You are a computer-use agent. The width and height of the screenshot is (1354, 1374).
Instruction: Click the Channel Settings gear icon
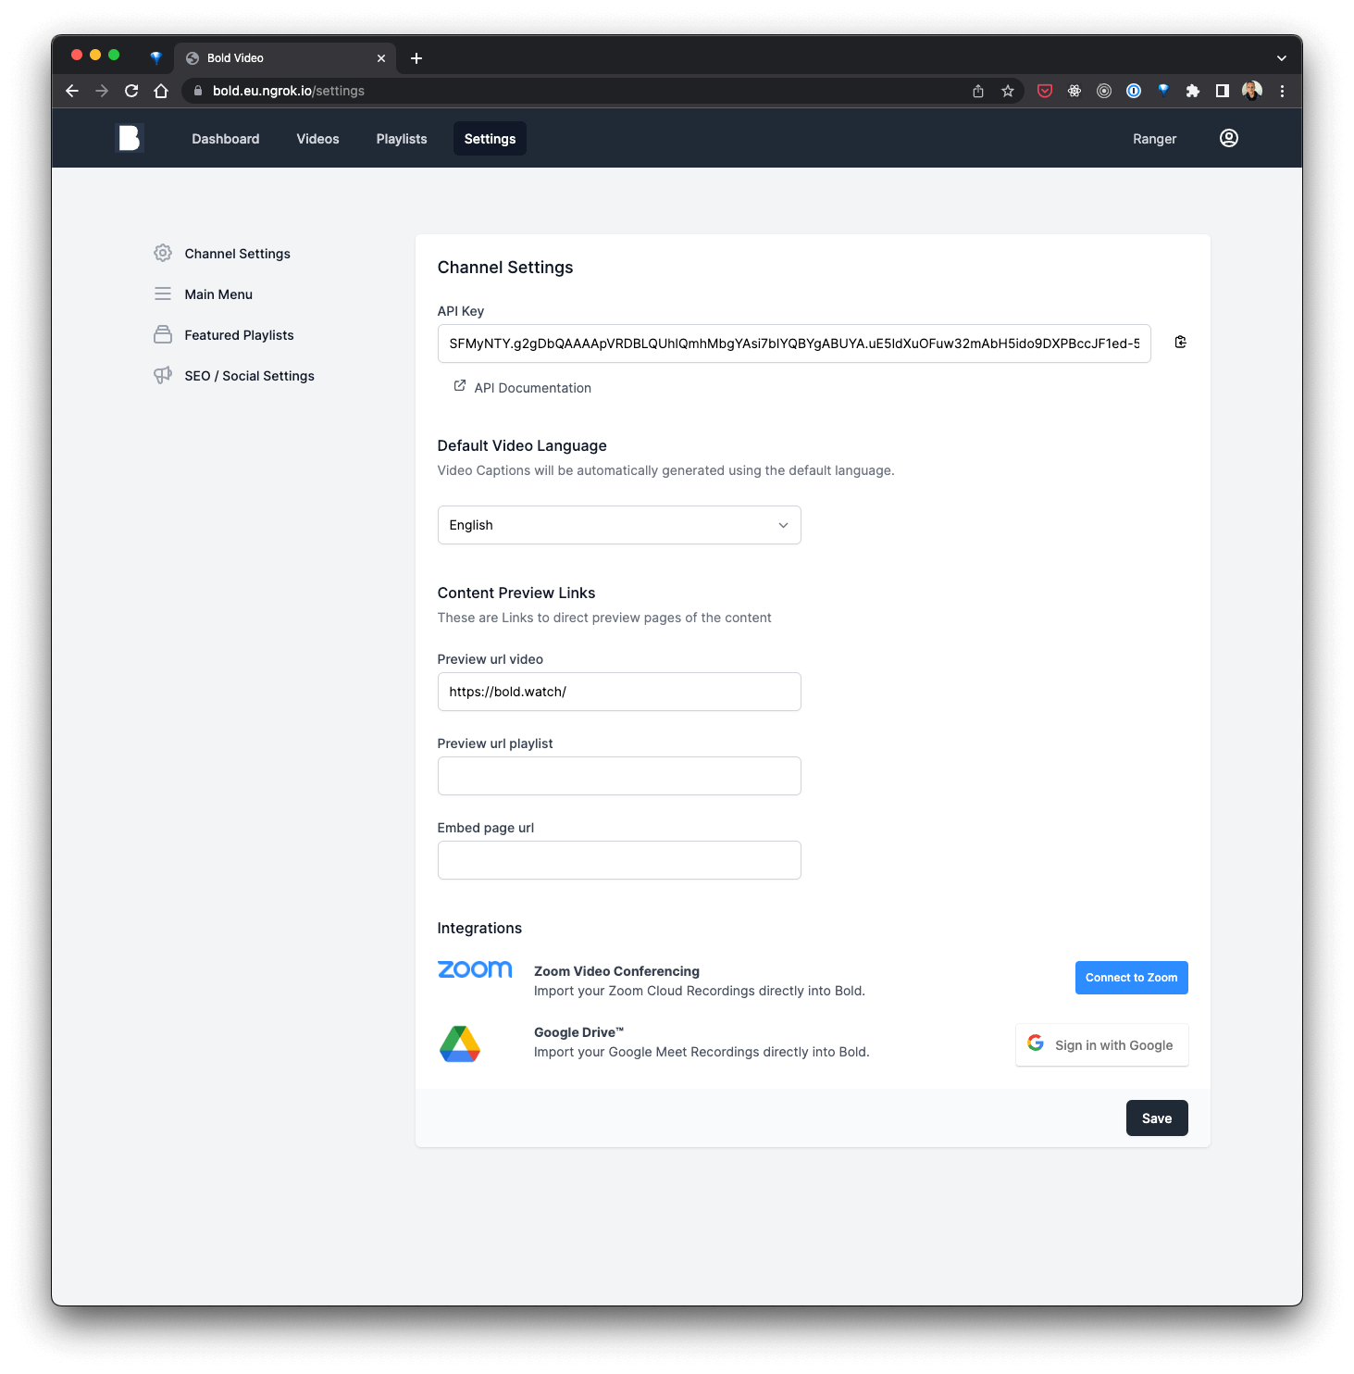[163, 253]
